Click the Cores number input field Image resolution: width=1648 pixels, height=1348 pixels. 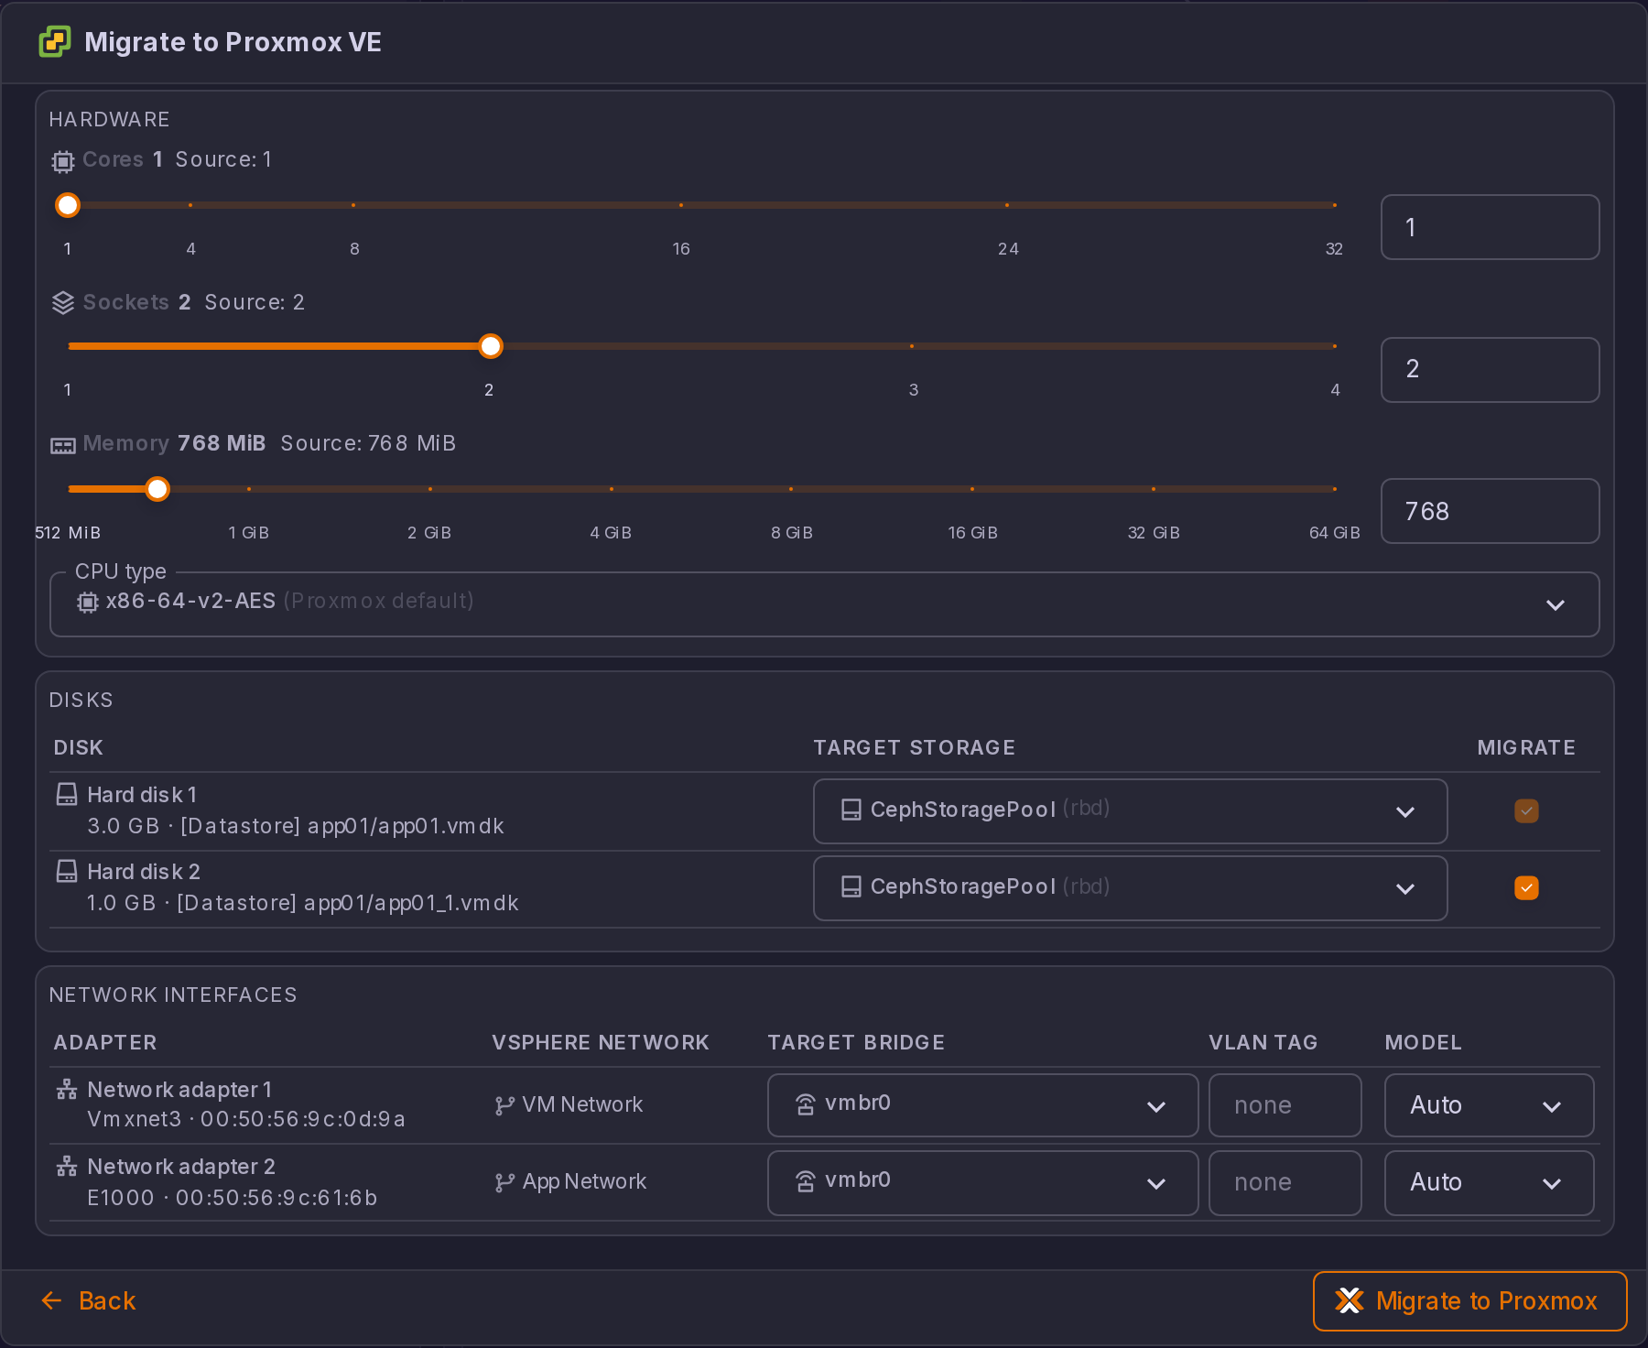pos(1490,227)
